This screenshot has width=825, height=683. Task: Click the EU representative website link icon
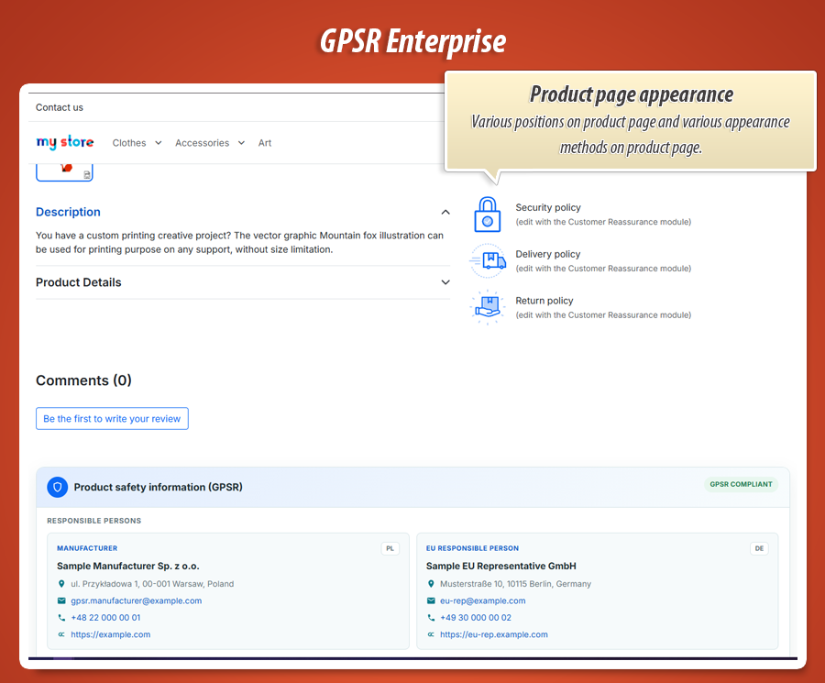point(431,634)
